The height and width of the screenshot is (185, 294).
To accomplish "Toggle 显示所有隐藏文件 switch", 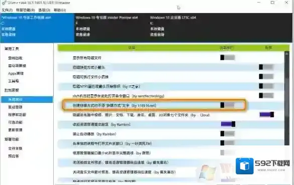I will (x=228, y=58).
